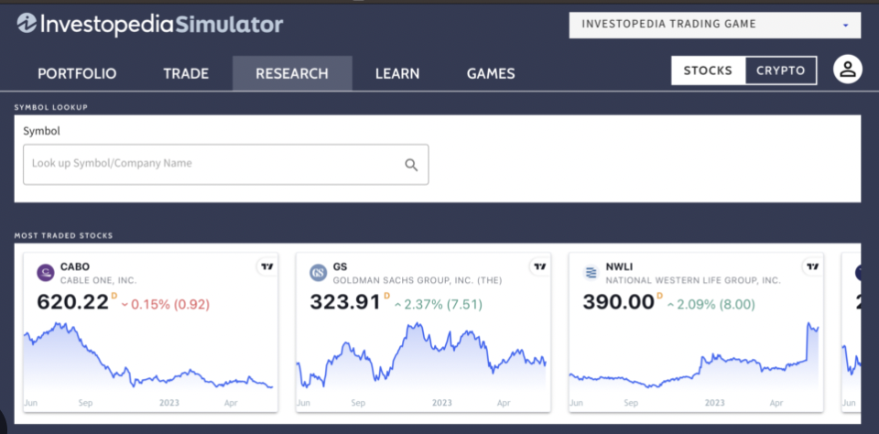Open the NWLI ticker symbol

(619, 267)
